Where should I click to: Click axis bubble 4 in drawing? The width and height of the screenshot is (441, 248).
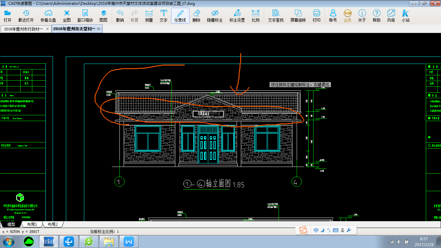(297, 182)
